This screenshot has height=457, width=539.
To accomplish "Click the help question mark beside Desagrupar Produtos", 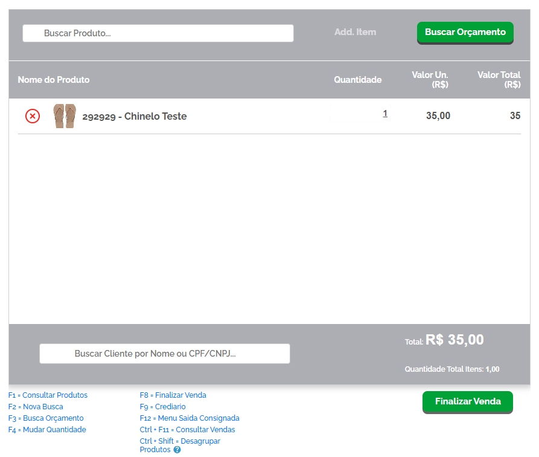I will pyautogui.click(x=177, y=450).
